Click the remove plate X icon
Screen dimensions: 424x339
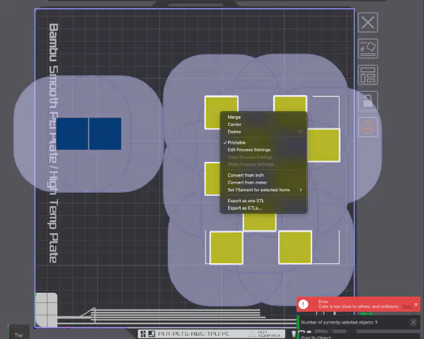pos(367,22)
